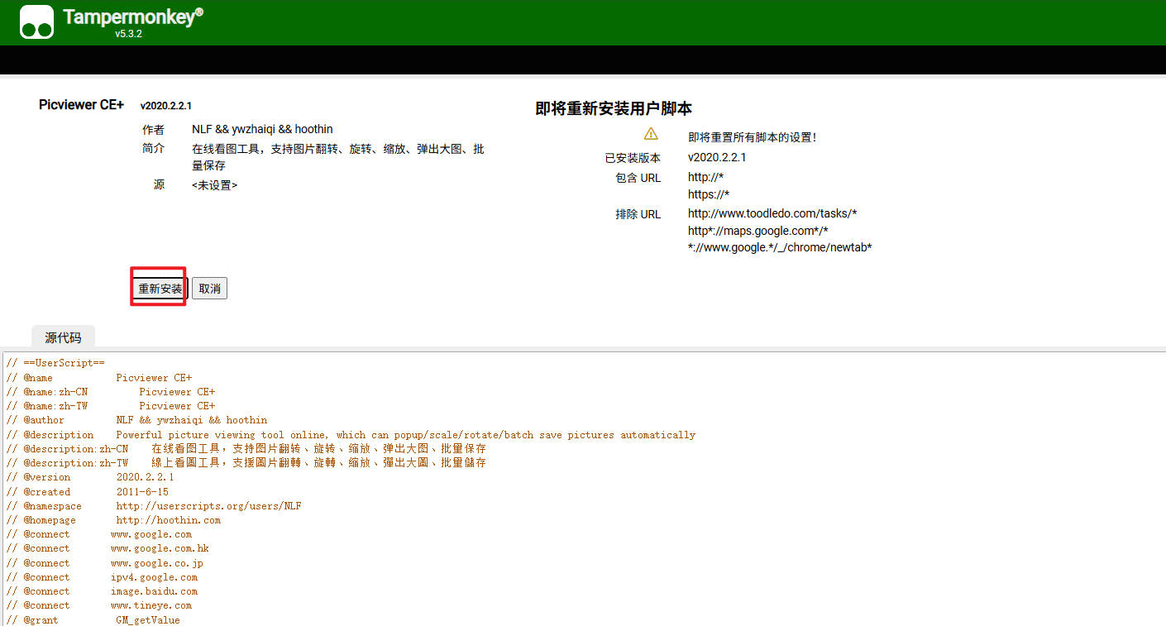Viewport: 1166px width, 626px height.
Task: Click the chrome/newtab exclude URL
Action: (x=780, y=247)
